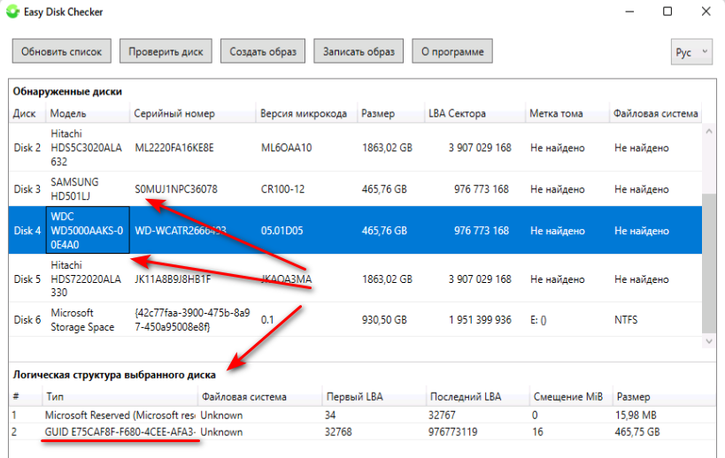
Task: Click the disk list vertical scrollbar thumb
Action: coord(709,263)
